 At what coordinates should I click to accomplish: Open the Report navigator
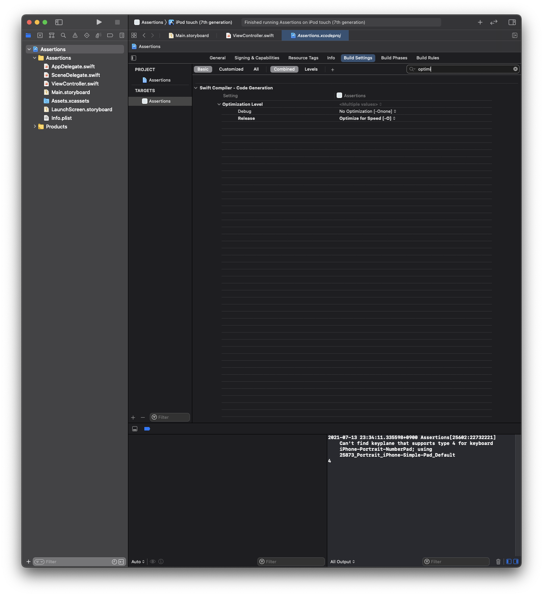(x=122, y=36)
